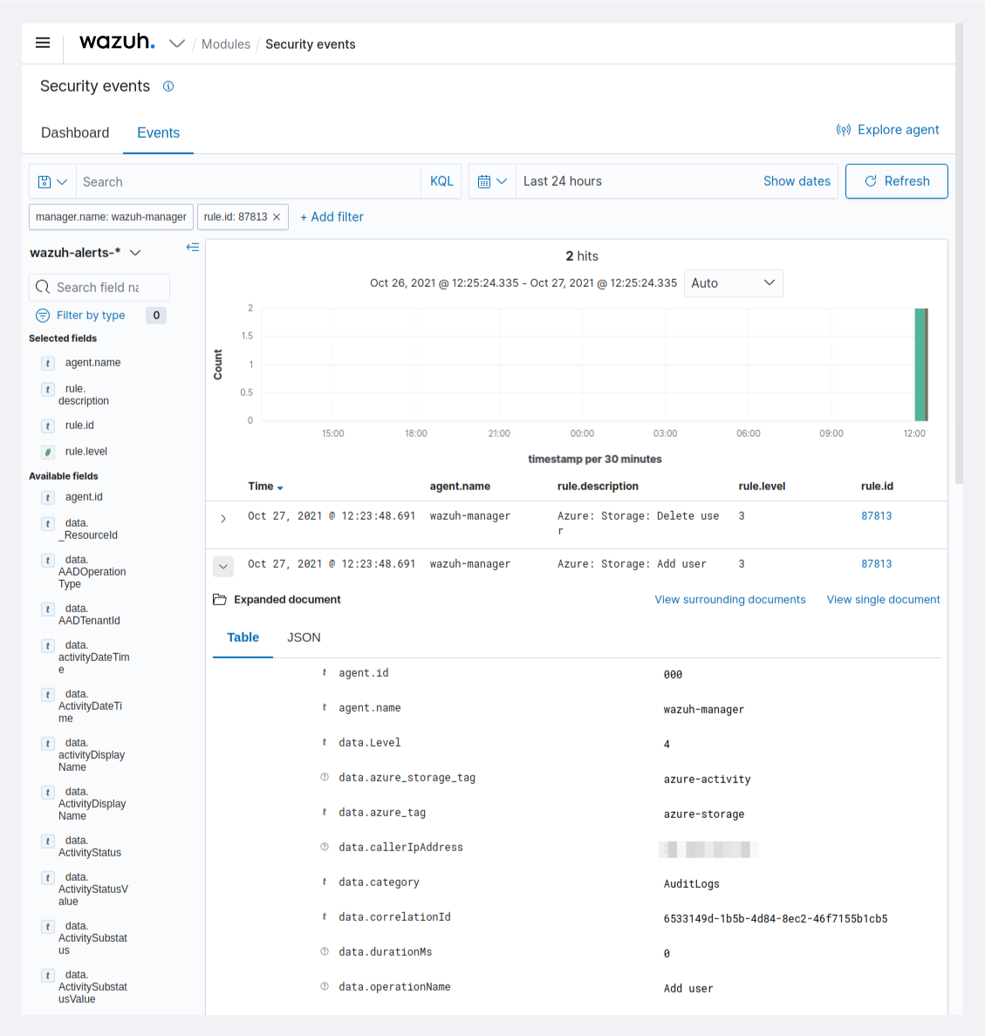
Task: Focus the KQL search bar
Action: coord(249,181)
